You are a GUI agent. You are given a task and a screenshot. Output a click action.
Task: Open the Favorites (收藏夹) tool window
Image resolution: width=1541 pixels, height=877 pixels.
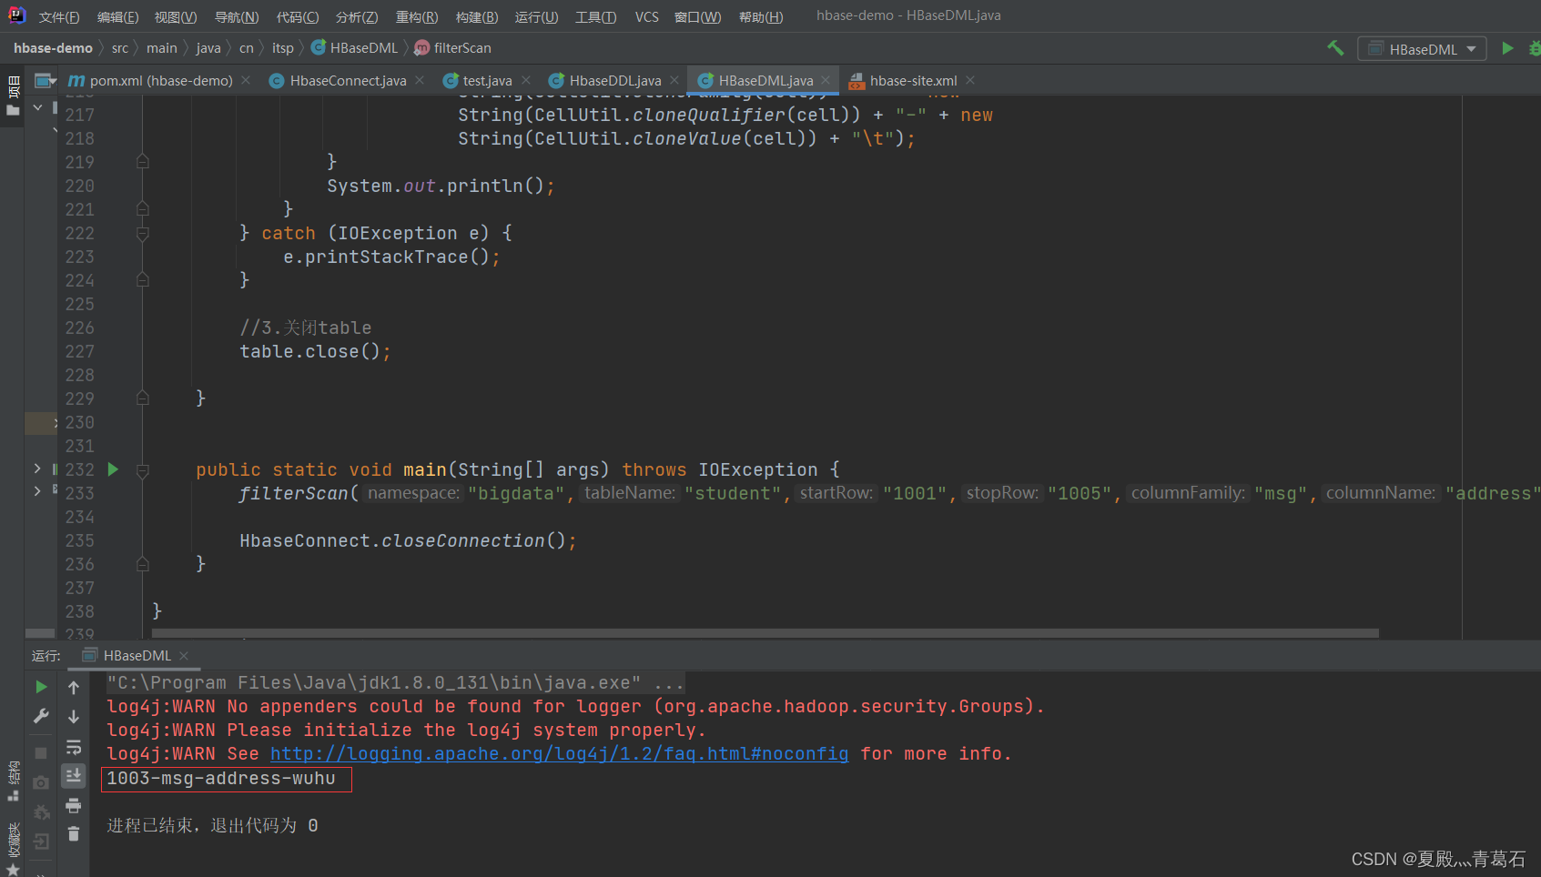click(13, 847)
